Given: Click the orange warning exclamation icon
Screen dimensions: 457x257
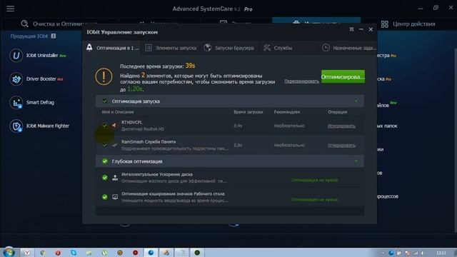Looking at the screenshot, I should coord(104,76).
